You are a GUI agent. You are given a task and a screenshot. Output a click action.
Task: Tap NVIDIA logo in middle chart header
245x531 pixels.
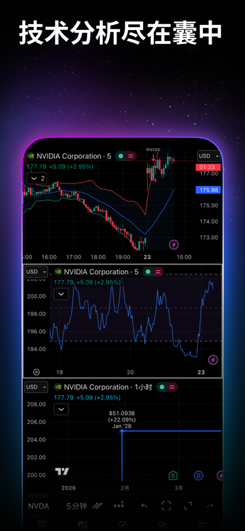[58, 272]
